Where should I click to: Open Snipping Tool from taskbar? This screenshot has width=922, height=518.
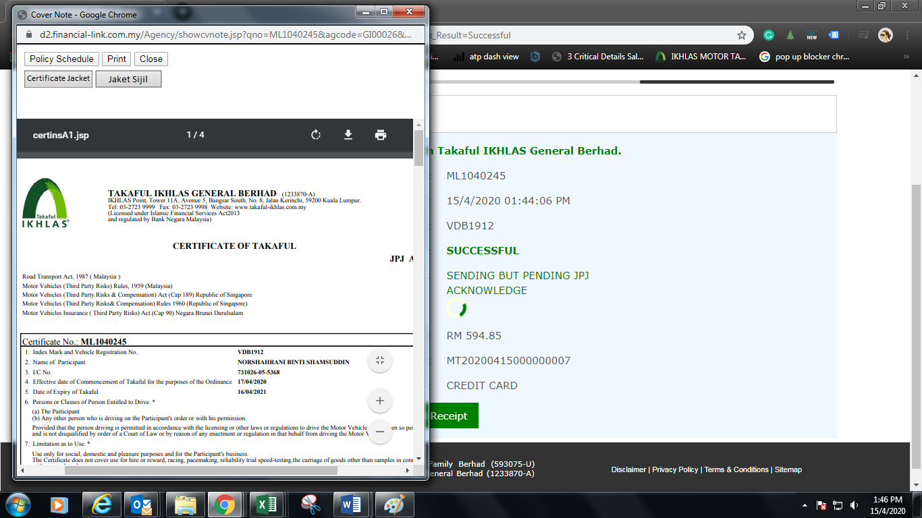coord(310,505)
